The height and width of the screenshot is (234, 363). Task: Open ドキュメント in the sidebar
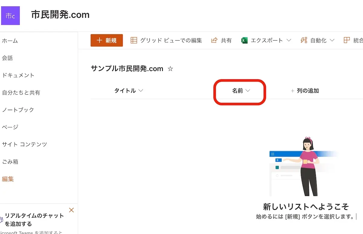[x=18, y=75]
